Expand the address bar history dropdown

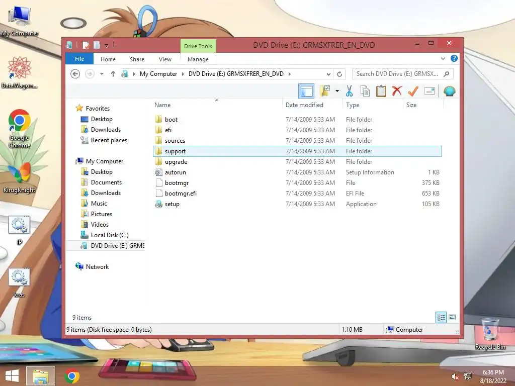(x=328, y=74)
